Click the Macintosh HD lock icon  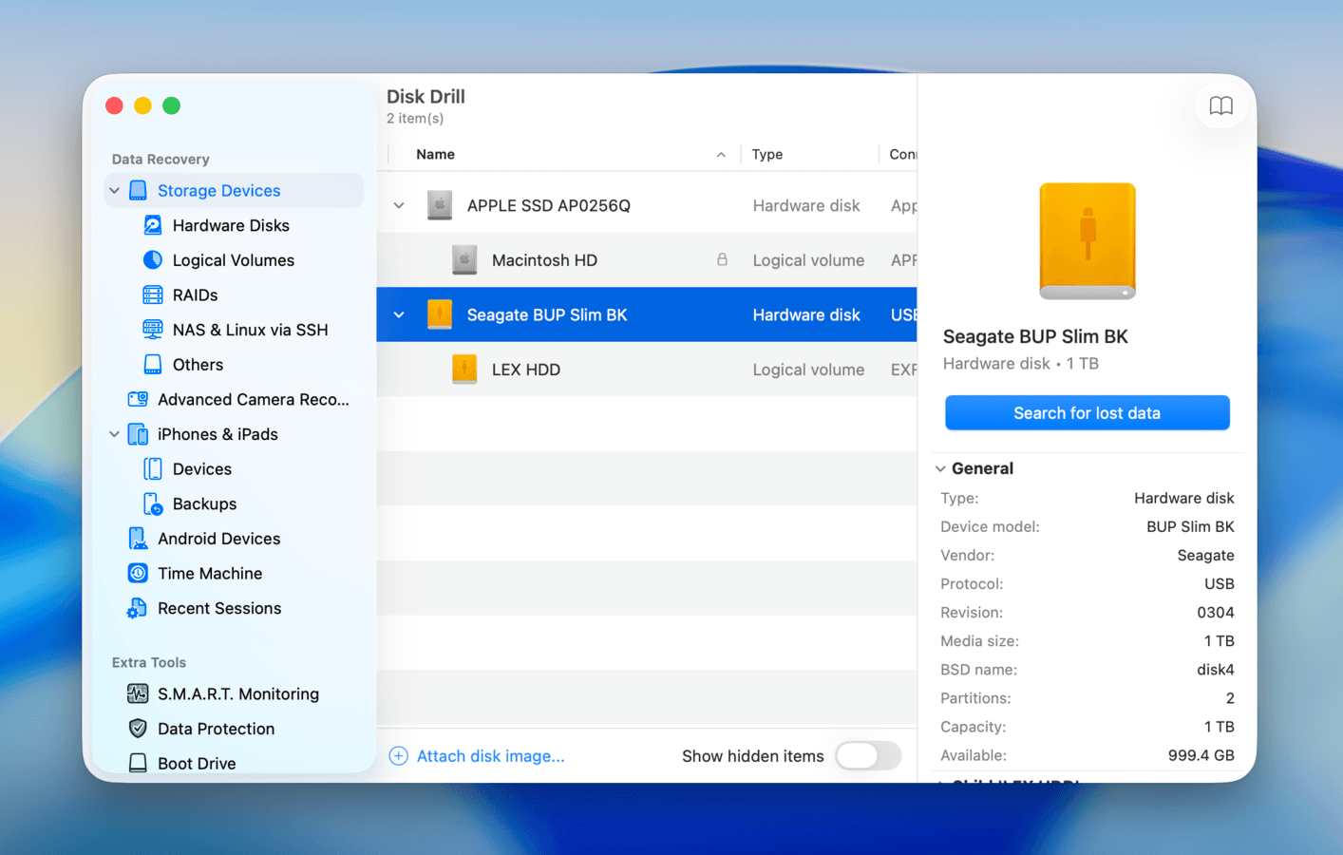point(722,259)
